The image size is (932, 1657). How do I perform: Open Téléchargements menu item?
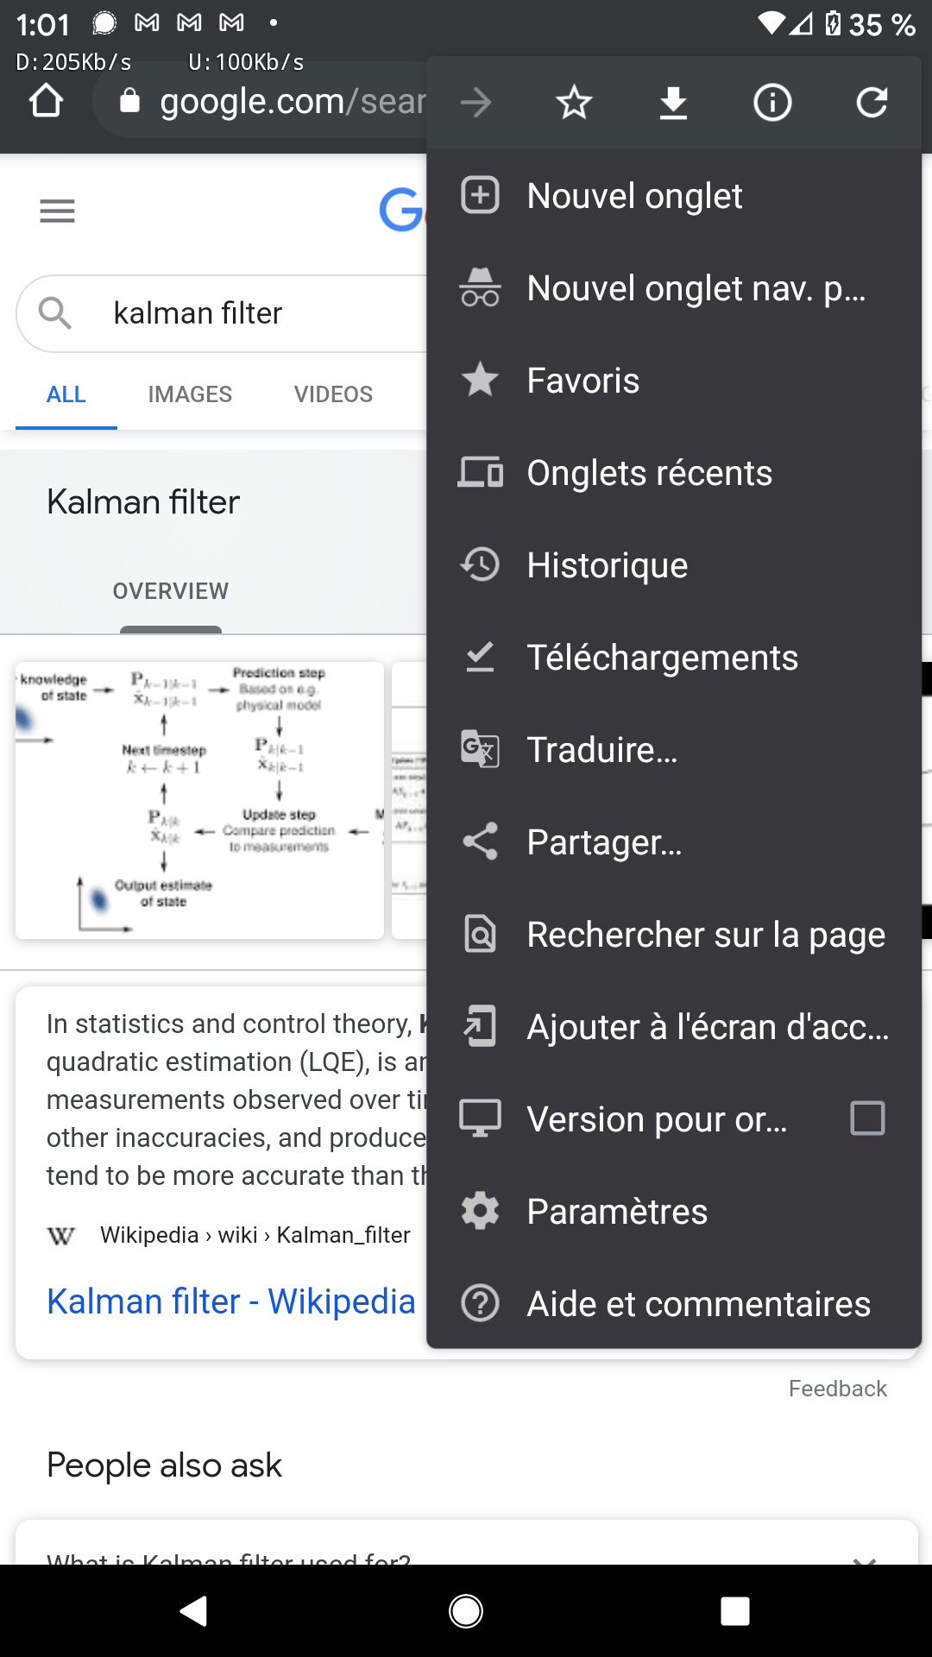point(674,658)
